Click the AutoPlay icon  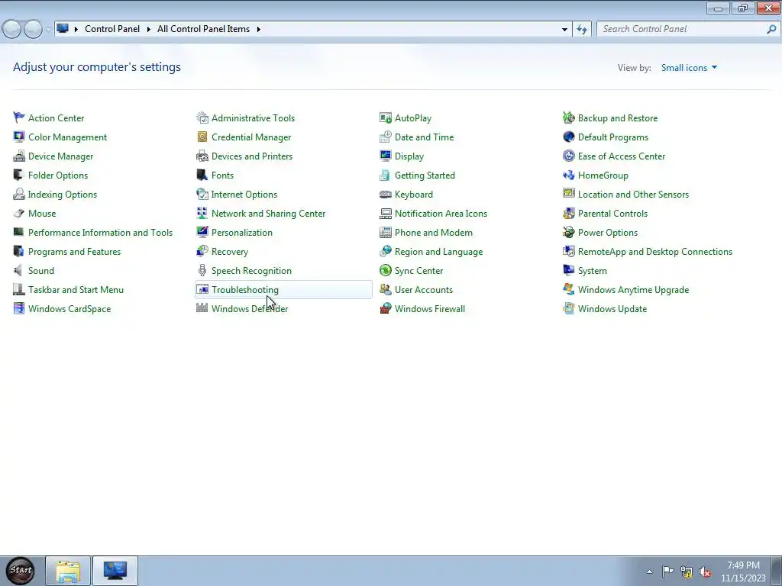pos(386,118)
